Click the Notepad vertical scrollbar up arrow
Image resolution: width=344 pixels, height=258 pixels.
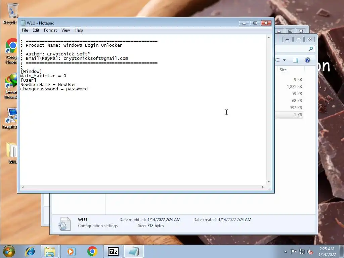pyautogui.click(x=269, y=37)
